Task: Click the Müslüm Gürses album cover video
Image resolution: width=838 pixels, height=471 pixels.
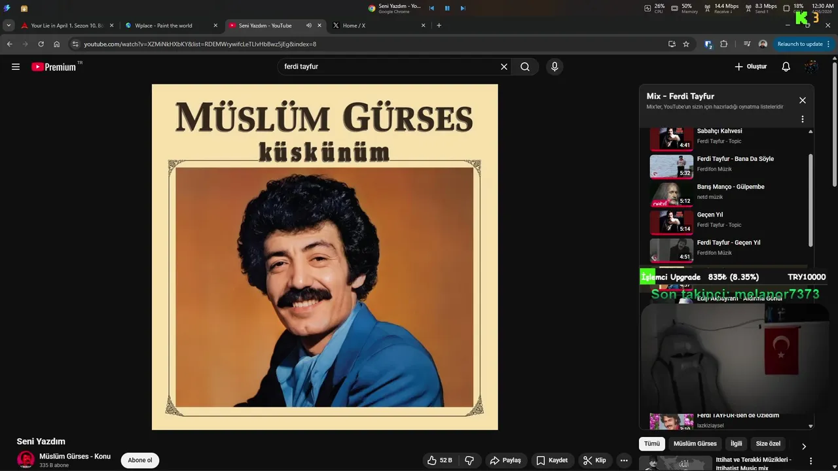Action: 325,257
